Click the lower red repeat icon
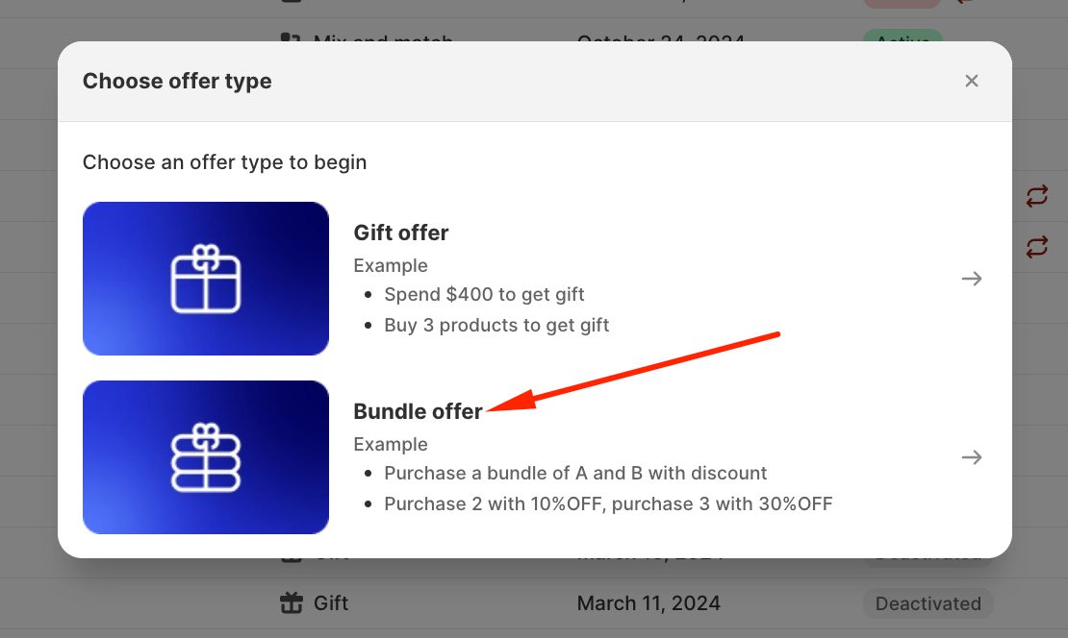 tap(1036, 247)
